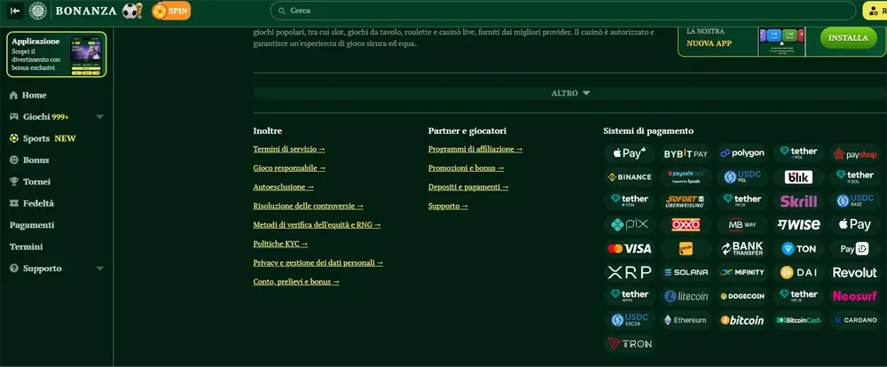Select the Tron payment logo
The width and height of the screenshot is (887, 367).
click(x=629, y=344)
